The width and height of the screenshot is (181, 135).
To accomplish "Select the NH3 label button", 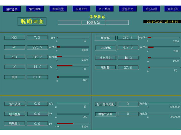I will tap(15, 38).
